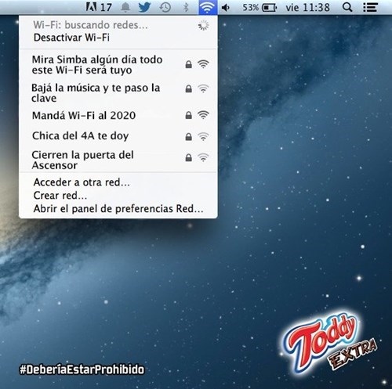This screenshot has height=389, width=392.
Task: Open Spotlight search magnifier
Action: pos(347,7)
